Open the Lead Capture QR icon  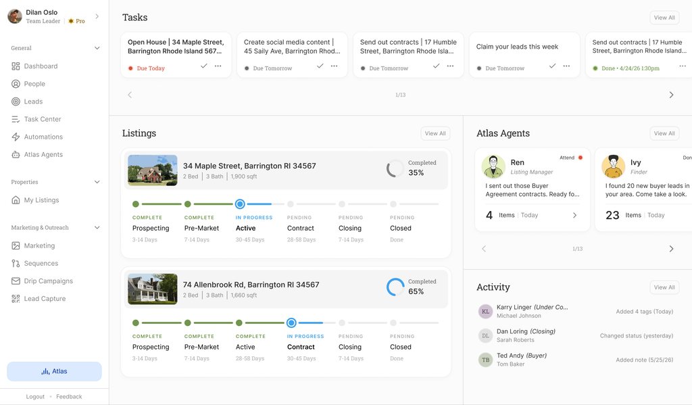16,299
